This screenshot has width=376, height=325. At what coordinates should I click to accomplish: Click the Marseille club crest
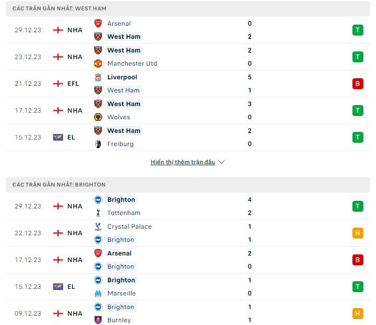click(x=98, y=293)
